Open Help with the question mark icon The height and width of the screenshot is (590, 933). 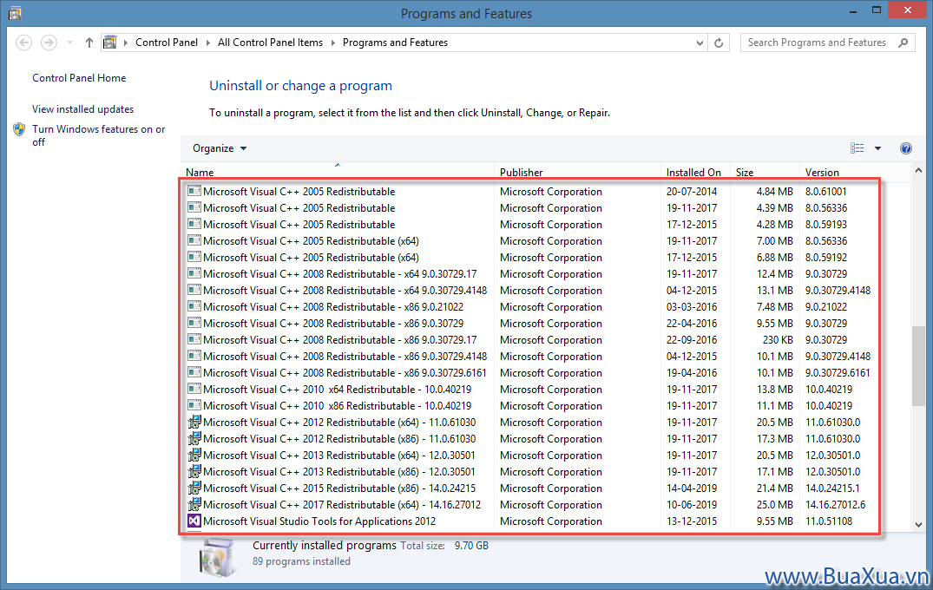[x=905, y=148]
